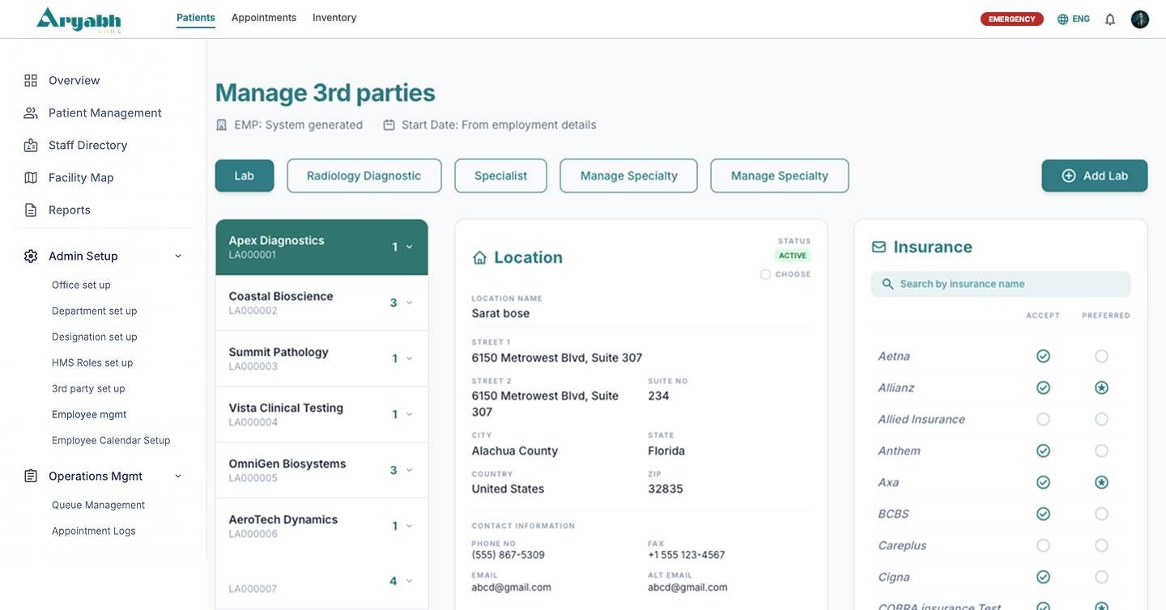The width and height of the screenshot is (1166, 610).
Task: Collapse the Apex Diagnostics chevron
Action: tap(409, 248)
